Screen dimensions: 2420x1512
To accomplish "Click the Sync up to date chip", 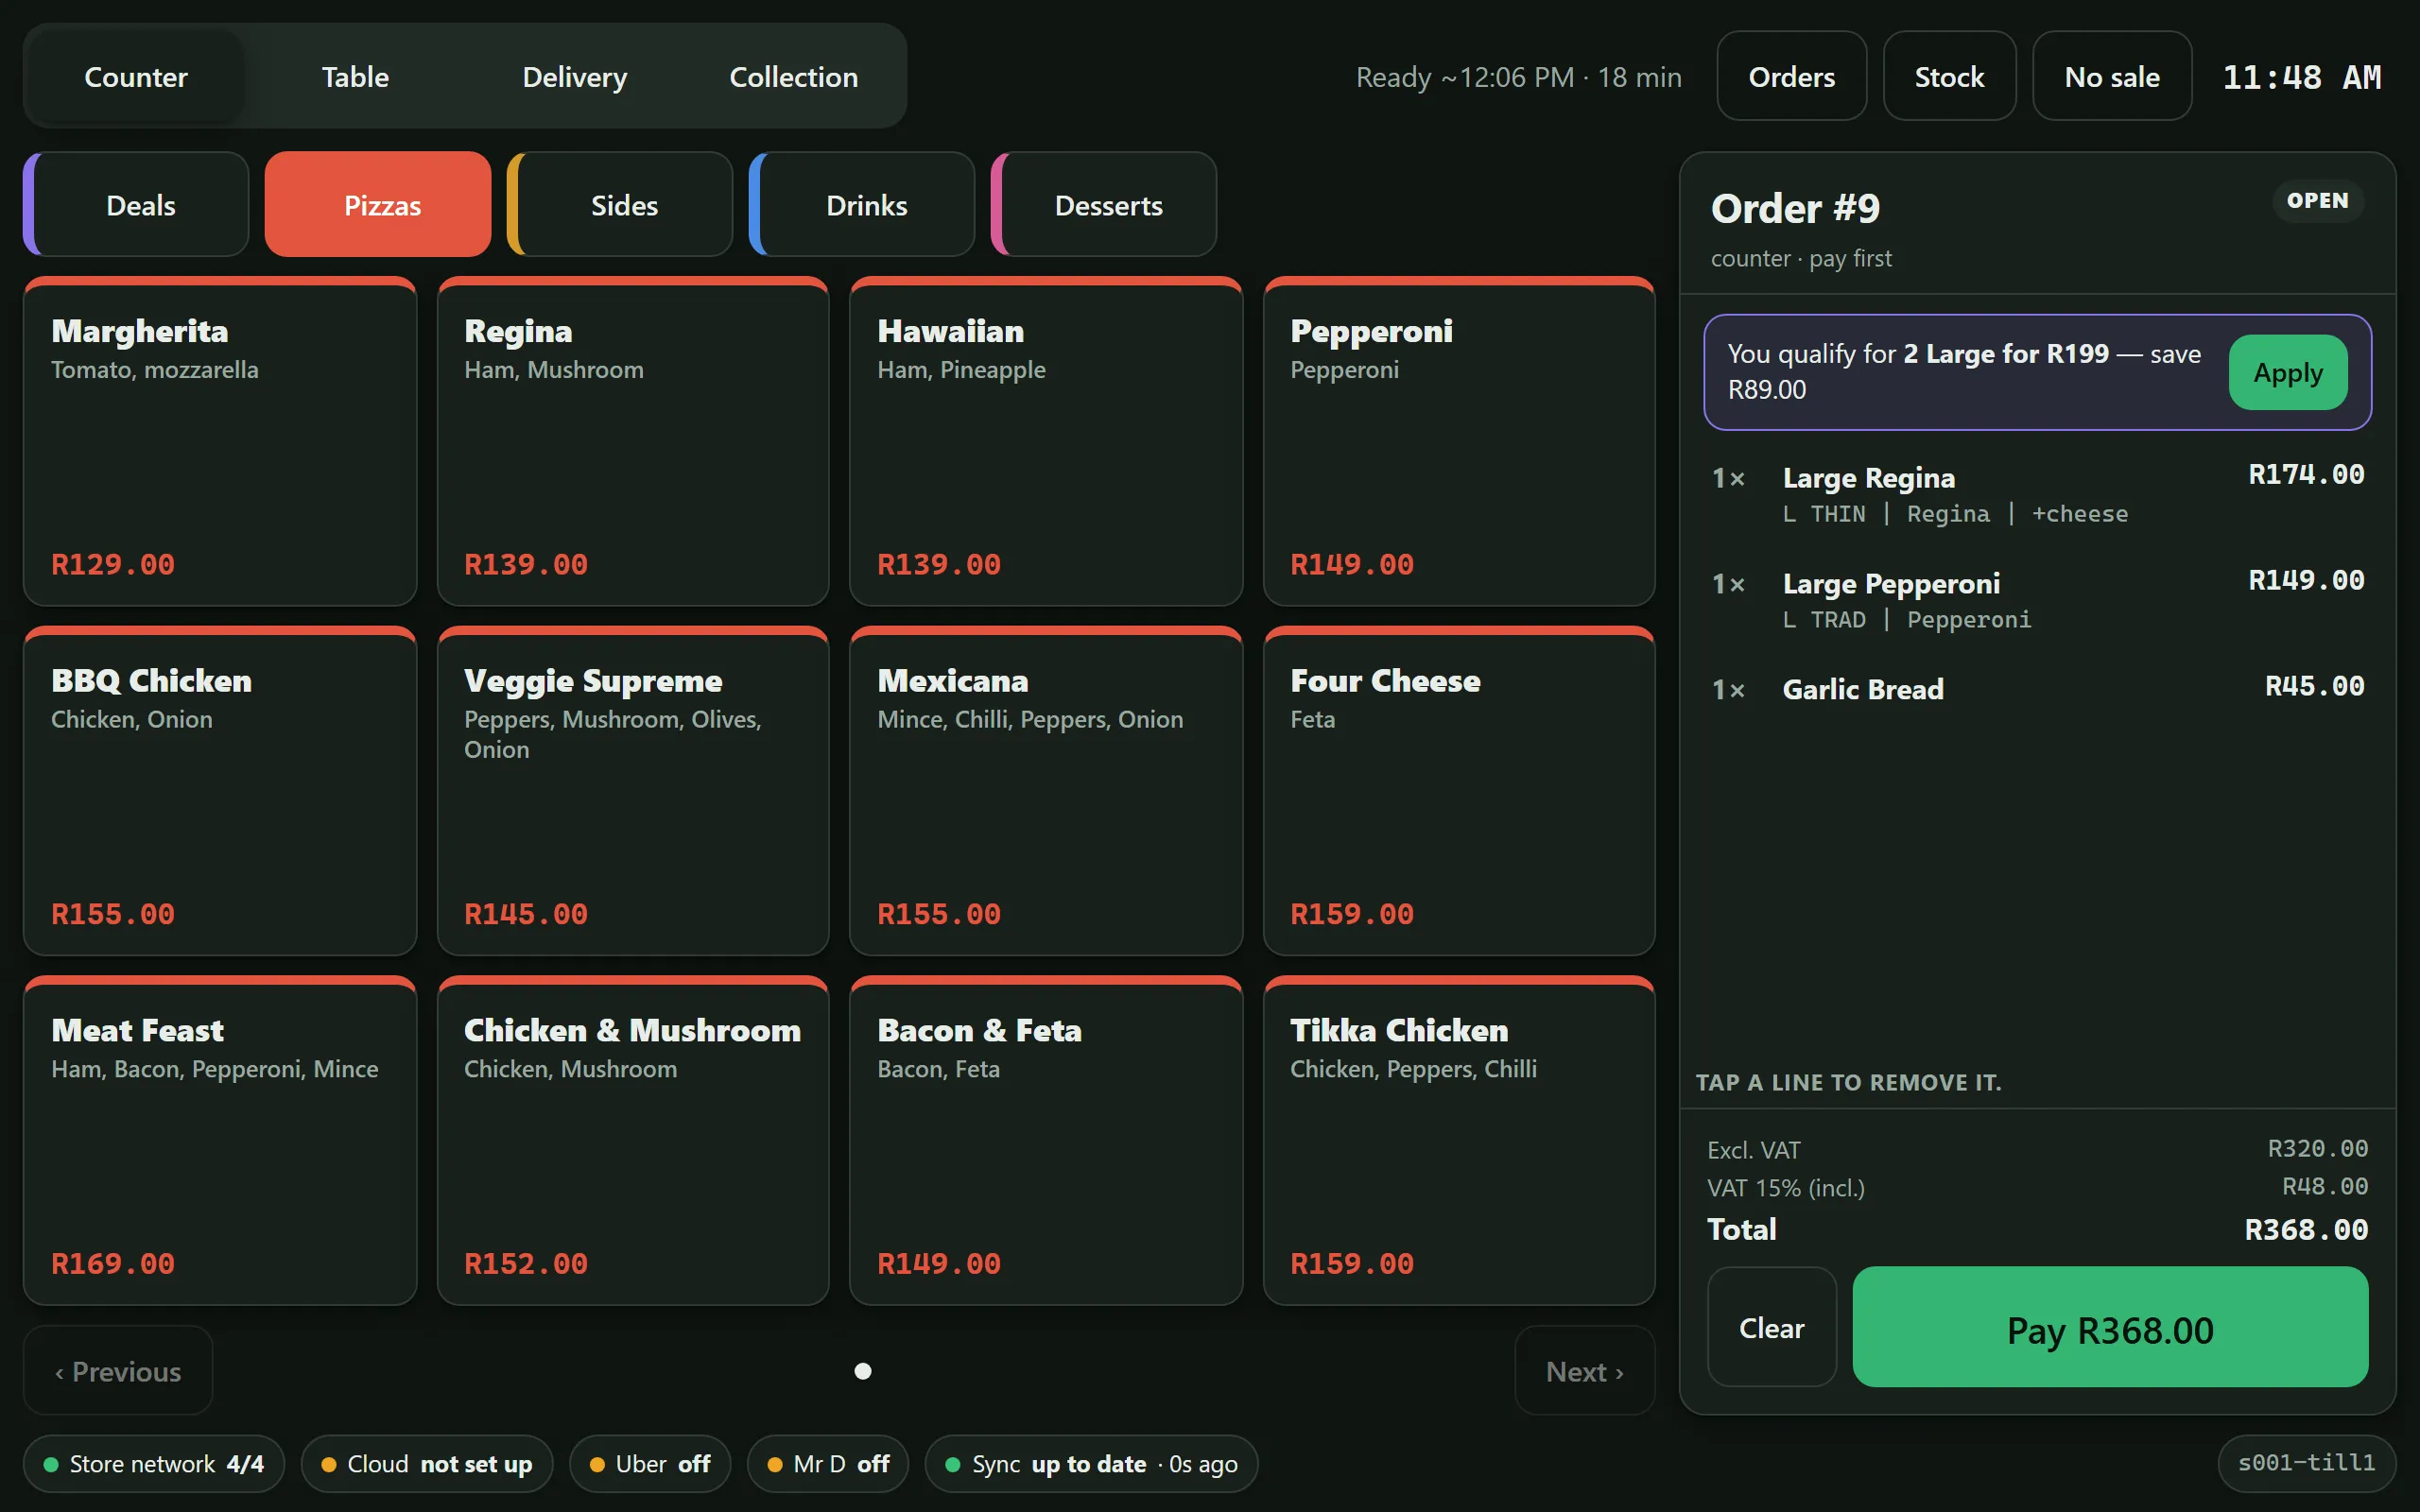I will click(1091, 1463).
